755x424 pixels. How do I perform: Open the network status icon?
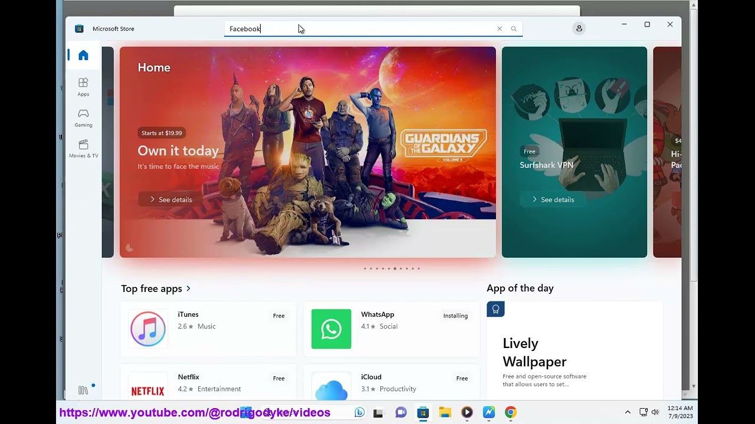point(644,412)
